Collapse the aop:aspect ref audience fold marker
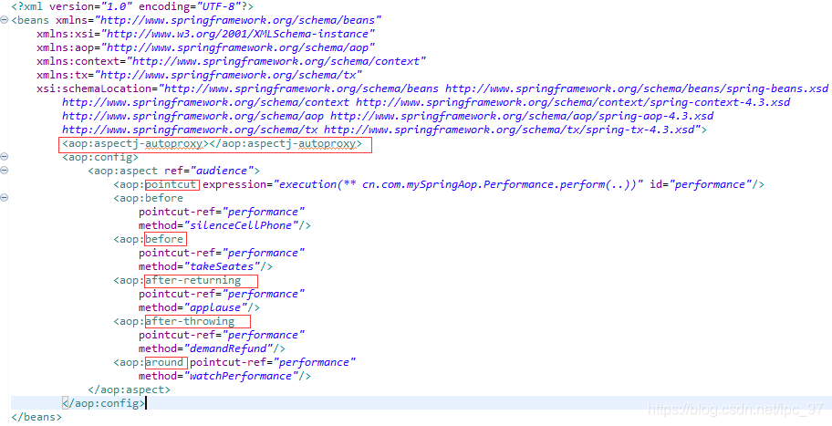Image resolution: width=832 pixels, height=426 pixels. (5, 171)
